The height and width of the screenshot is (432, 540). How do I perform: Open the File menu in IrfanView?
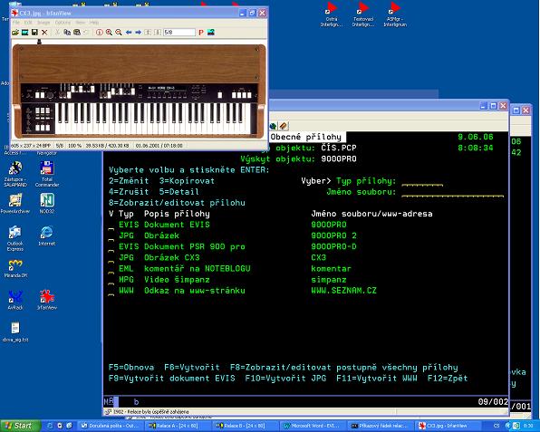15,23
